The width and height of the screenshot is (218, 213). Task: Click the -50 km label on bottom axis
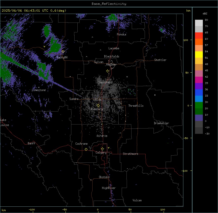(x=64, y=209)
